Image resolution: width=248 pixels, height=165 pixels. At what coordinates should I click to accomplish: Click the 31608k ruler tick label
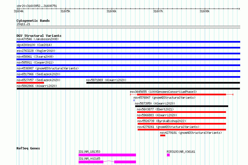205,11
